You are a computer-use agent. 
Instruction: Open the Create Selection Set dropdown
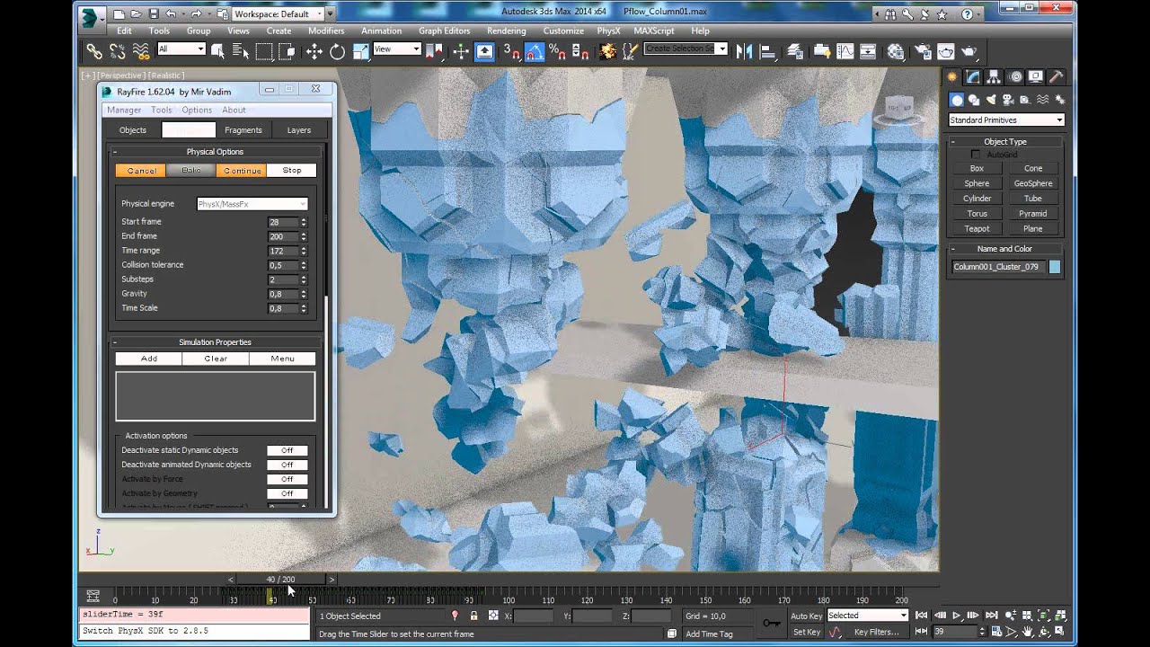point(686,49)
